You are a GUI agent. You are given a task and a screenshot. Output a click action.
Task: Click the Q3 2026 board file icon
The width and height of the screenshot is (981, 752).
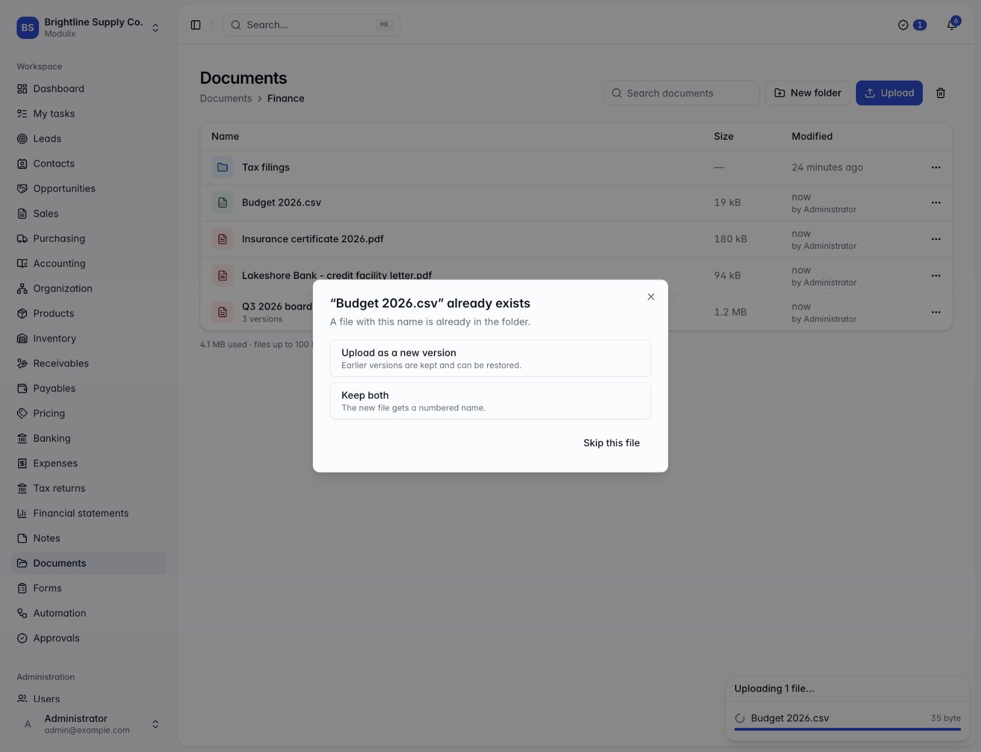222,312
